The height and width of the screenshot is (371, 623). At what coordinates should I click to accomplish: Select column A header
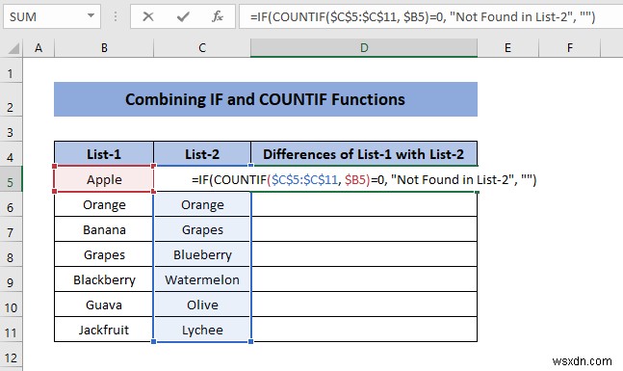pos(39,48)
